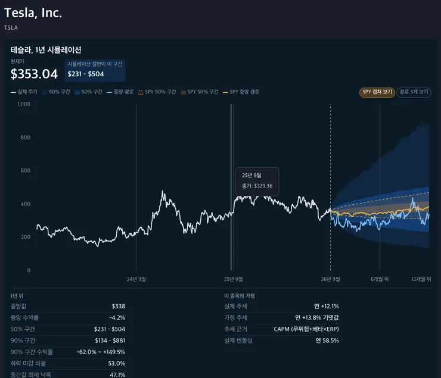Screen dimensions: 441x378
Task: Toggle the 'SPY 겹쳐 보기' overlay button
Action: point(377,92)
